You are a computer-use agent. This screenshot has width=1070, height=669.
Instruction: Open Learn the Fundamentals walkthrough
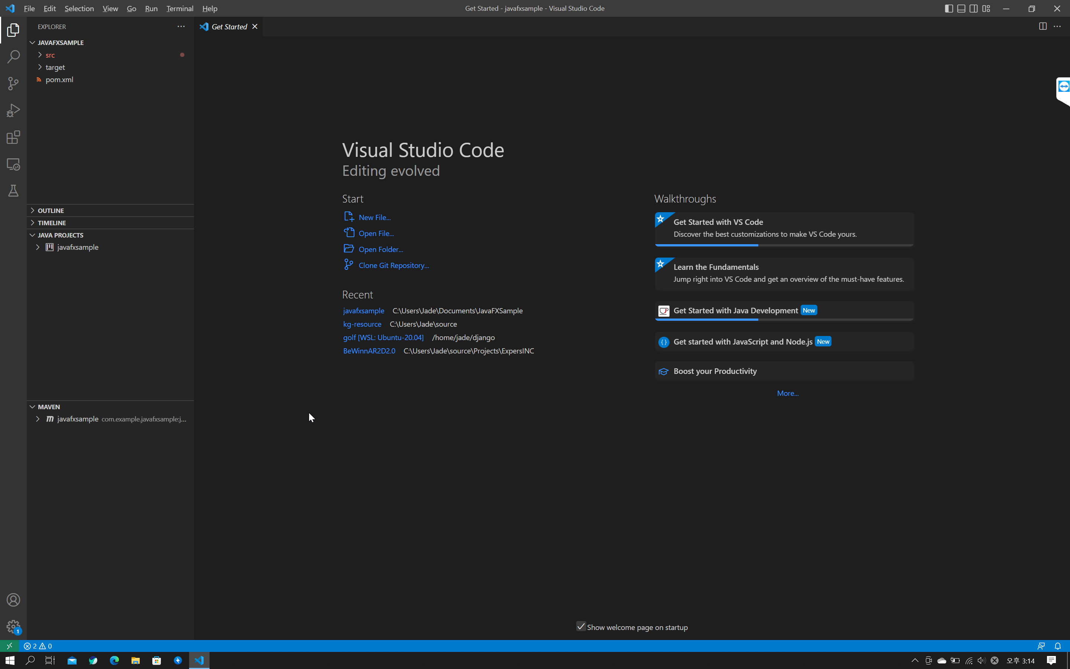[x=784, y=274]
